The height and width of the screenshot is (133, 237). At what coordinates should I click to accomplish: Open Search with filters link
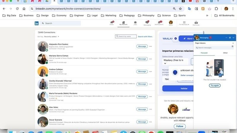[x=145, y=37]
